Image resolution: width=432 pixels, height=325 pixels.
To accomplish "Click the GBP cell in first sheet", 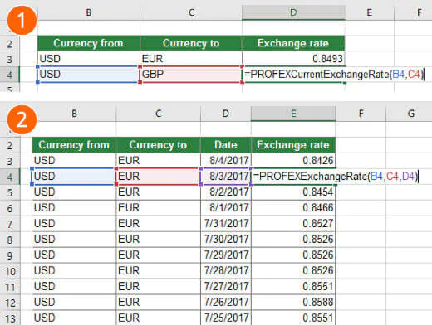I will point(191,75).
